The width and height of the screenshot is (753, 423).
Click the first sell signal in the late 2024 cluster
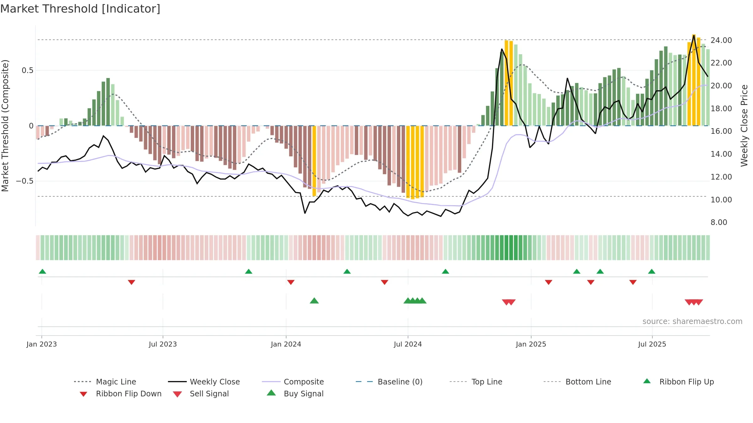point(506,302)
